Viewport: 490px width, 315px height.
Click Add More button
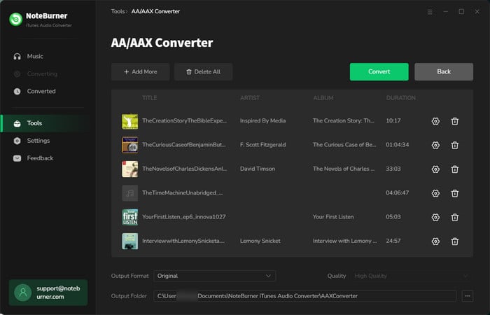140,71
